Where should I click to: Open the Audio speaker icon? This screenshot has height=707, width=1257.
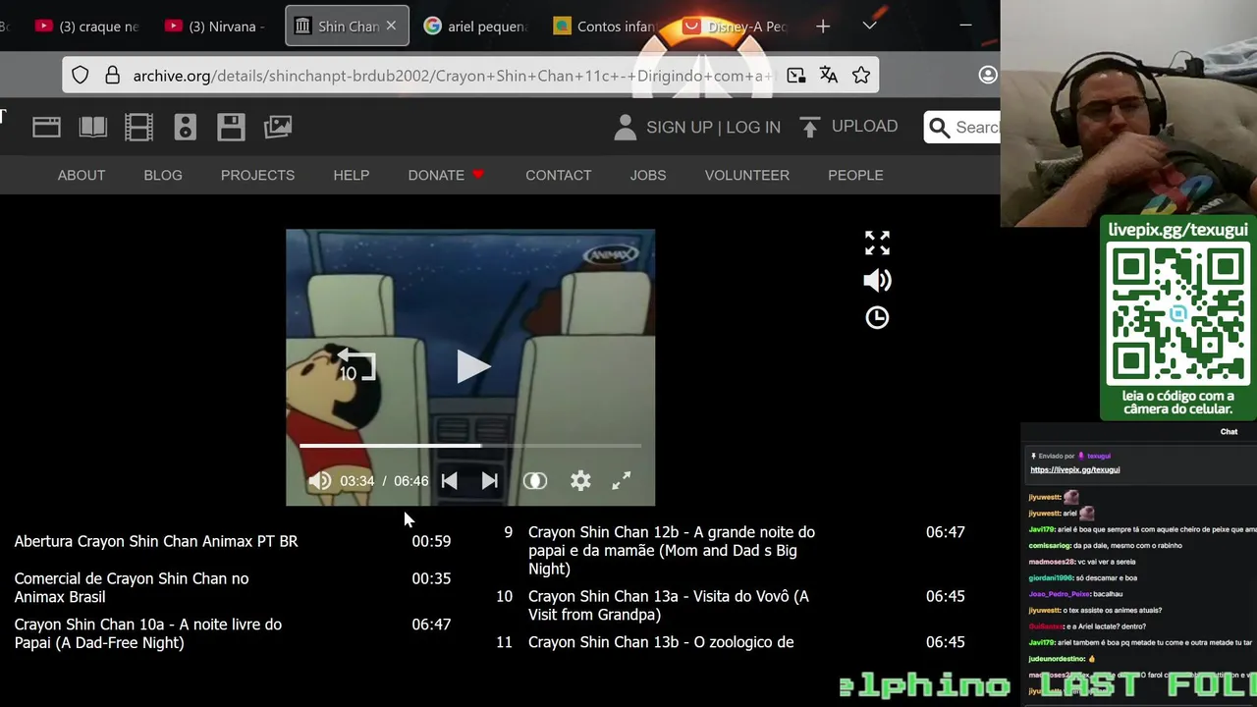[x=185, y=127]
